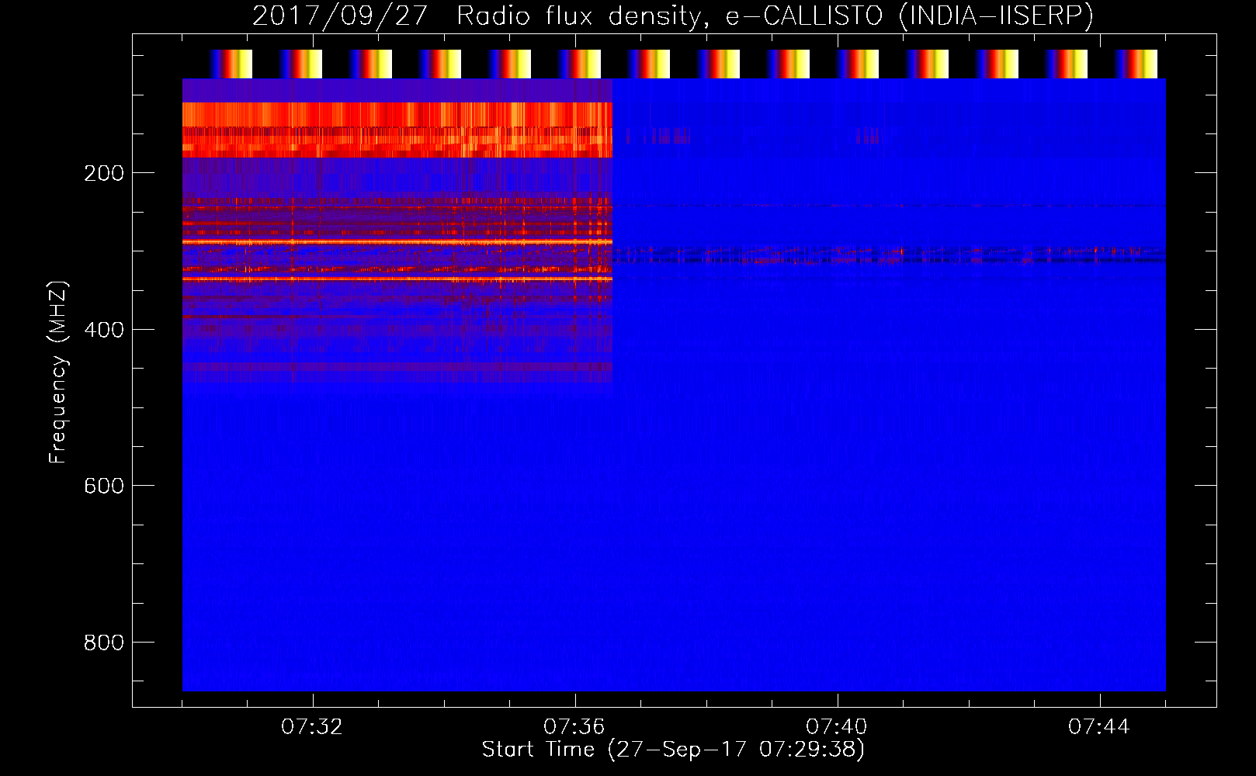Click the 200 frequency tick label
The height and width of the screenshot is (776, 1256).
pos(104,173)
